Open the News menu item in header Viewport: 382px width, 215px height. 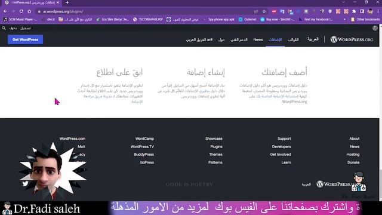[258, 39]
